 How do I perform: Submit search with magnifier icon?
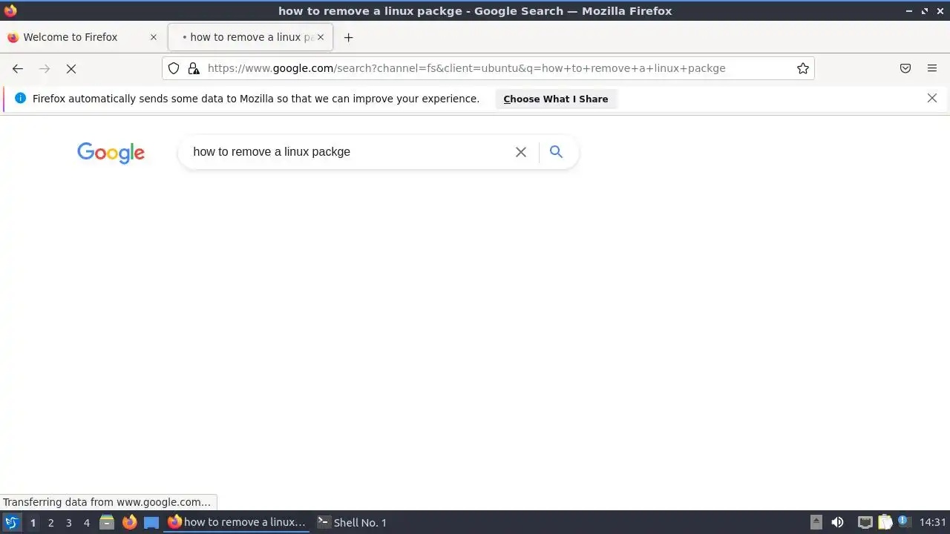(x=556, y=152)
